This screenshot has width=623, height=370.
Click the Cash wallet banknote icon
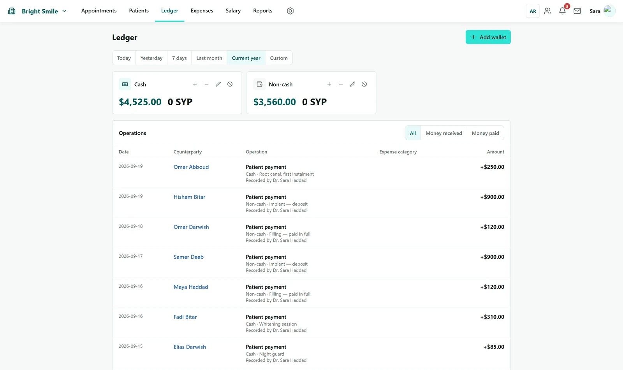point(125,84)
